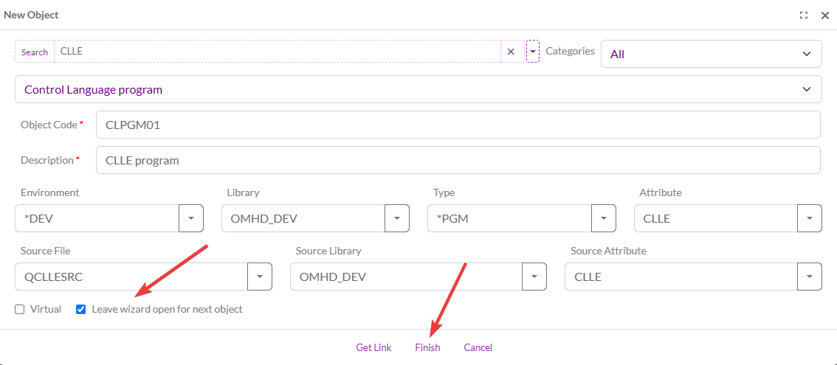Expand the Control Language program selector
Screen dimensions: 837x365
tap(418, 89)
